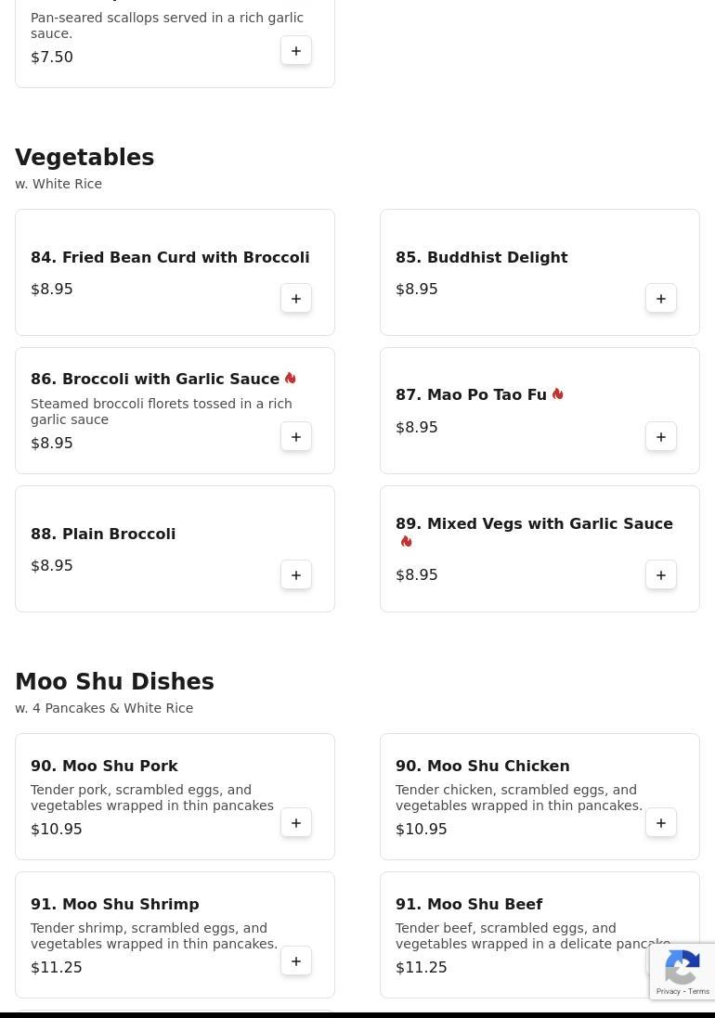Add Plain Broccoli to the order
This screenshot has width=715, height=1018.
click(296, 574)
